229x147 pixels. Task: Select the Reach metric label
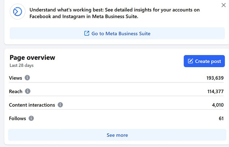tap(16, 91)
